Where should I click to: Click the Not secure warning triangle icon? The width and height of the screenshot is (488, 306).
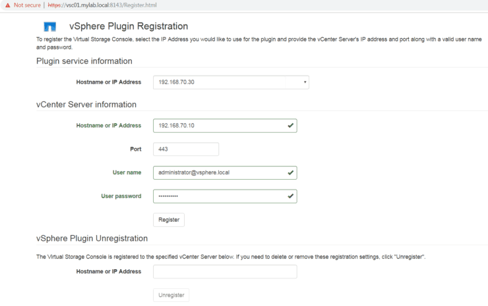coord(7,4)
